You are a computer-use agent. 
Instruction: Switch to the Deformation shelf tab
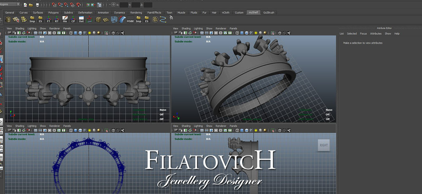pyautogui.click(x=85, y=12)
